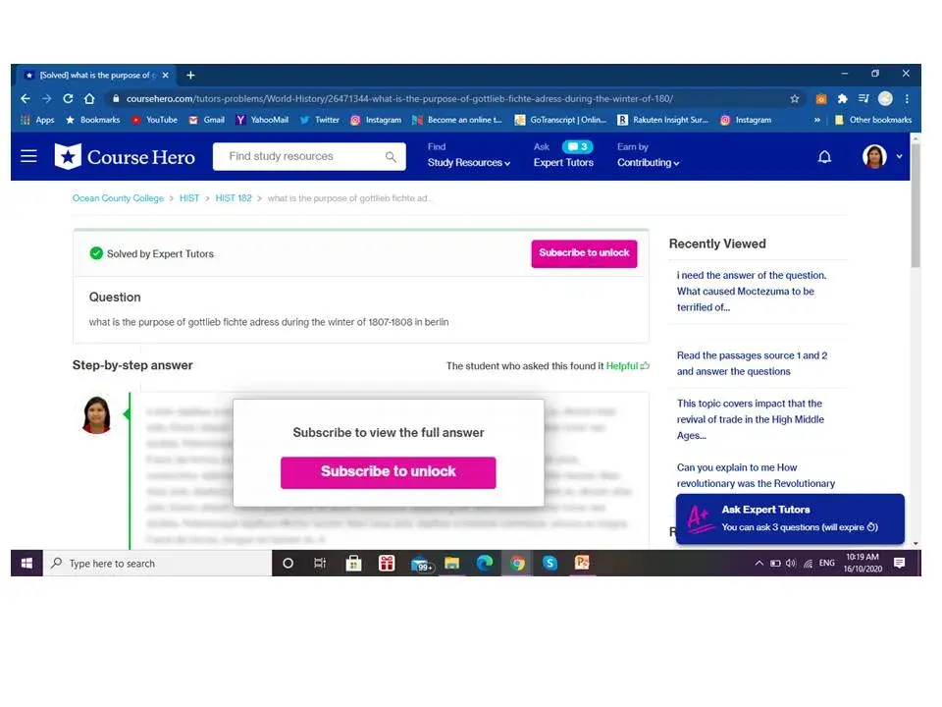Expand the Contributing dropdown
942x707 pixels.
point(649,163)
